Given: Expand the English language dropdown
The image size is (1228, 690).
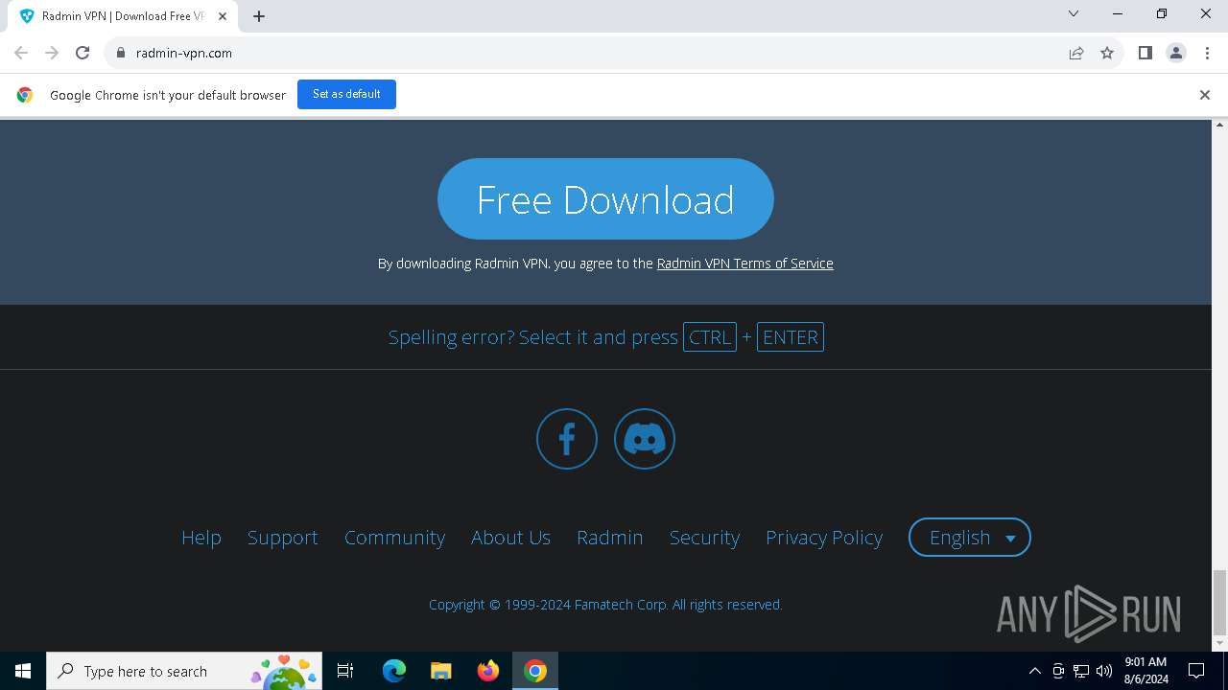Looking at the screenshot, I should pos(970,538).
